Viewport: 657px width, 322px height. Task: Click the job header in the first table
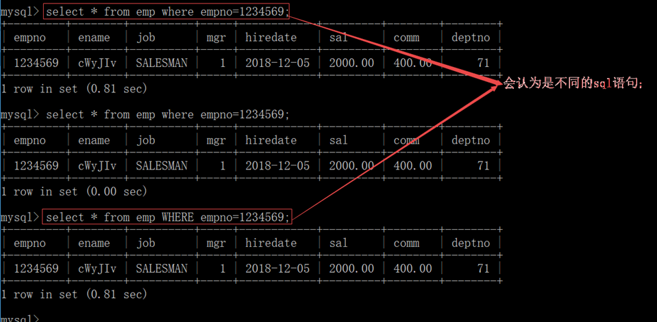[x=145, y=38]
